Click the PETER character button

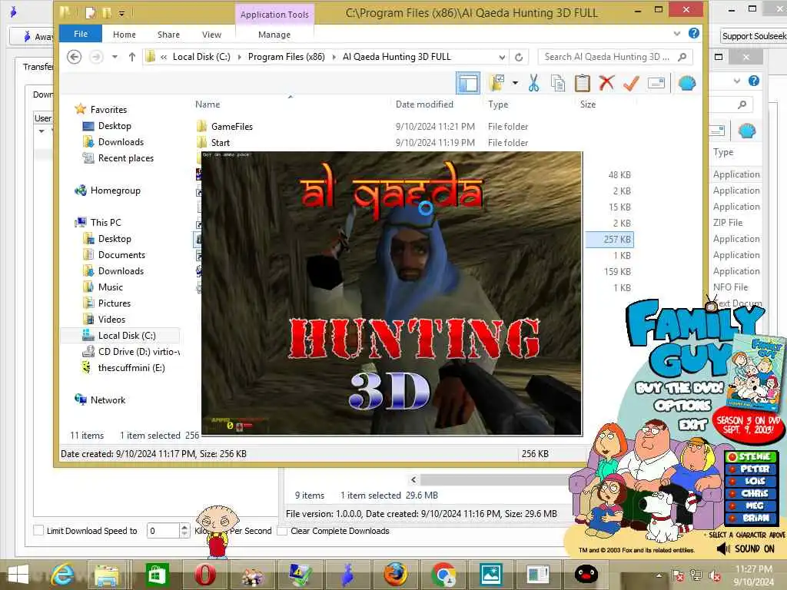point(751,469)
